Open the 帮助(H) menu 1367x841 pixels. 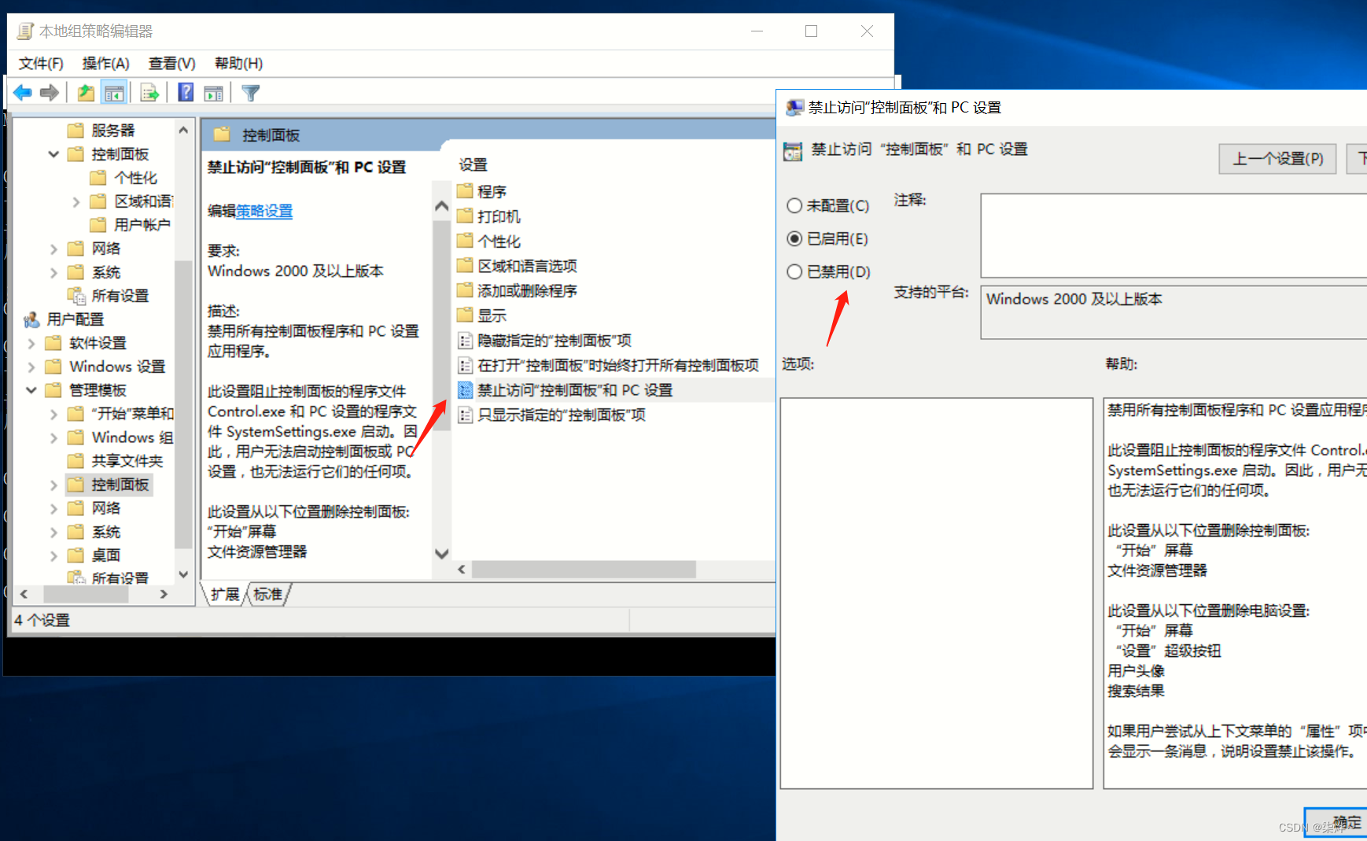238,63
